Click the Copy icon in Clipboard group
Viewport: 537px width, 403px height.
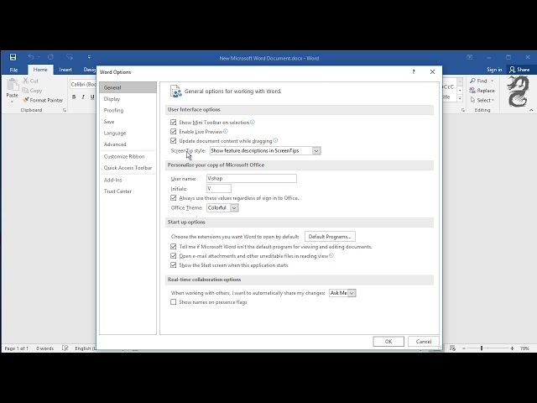(25, 91)
